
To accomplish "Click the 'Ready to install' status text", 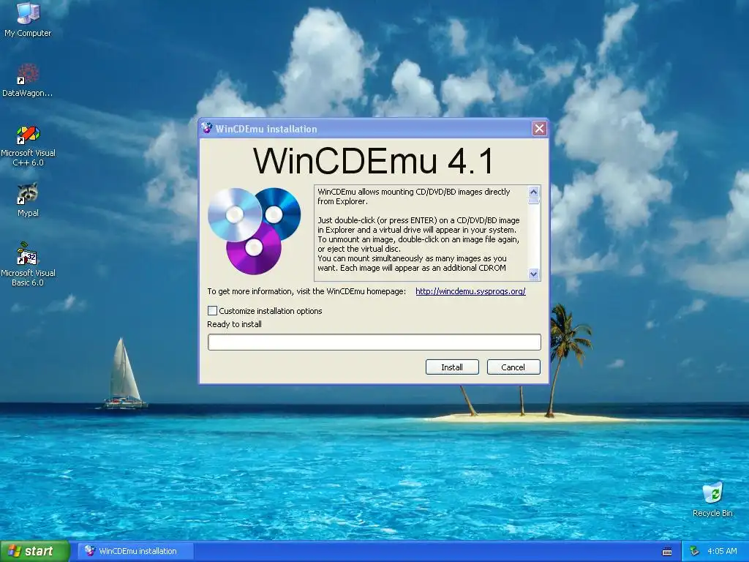I will [x=235, y=324].
